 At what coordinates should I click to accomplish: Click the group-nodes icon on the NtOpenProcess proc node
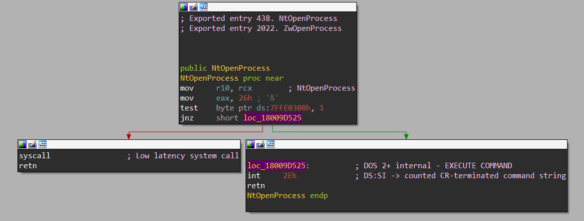click(x=204, y=7)
